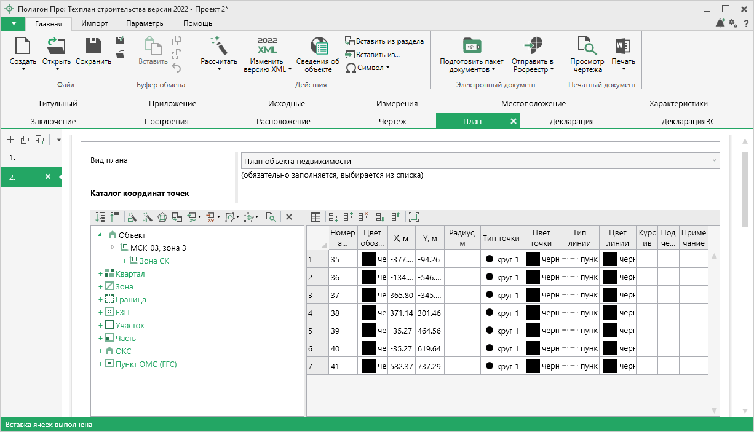Expand the МСК-03, зона 3 node
Viewport: 754px width, 432px height.
pos(112,248)
